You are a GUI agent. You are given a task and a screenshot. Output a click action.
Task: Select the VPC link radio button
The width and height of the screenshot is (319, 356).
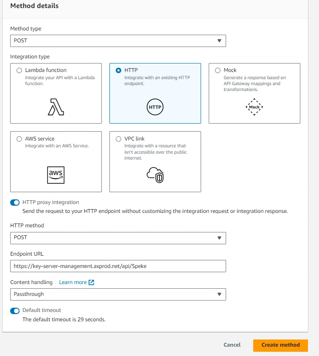pos(118,139)
